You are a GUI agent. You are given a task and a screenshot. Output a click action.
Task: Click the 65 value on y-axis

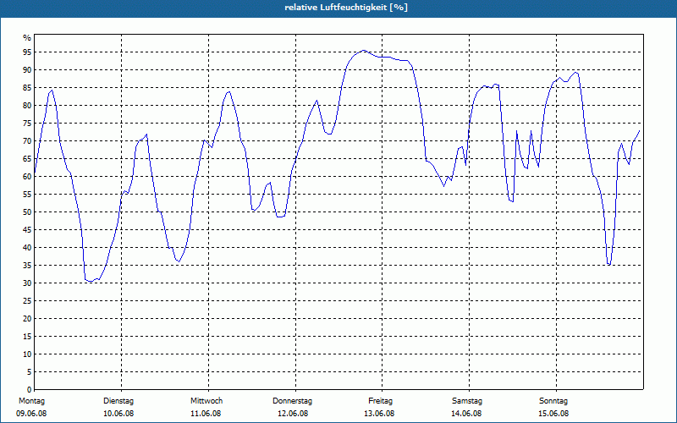(27, 159)
